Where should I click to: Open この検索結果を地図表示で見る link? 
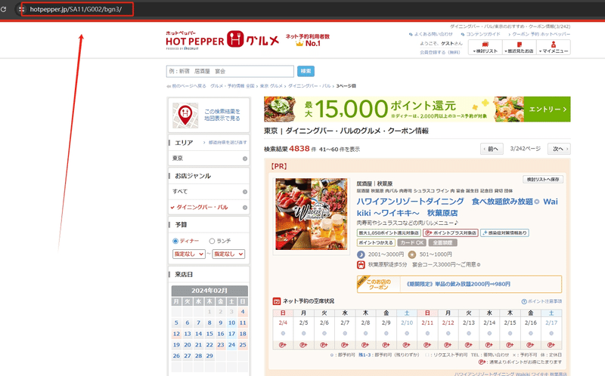[222, 115]
